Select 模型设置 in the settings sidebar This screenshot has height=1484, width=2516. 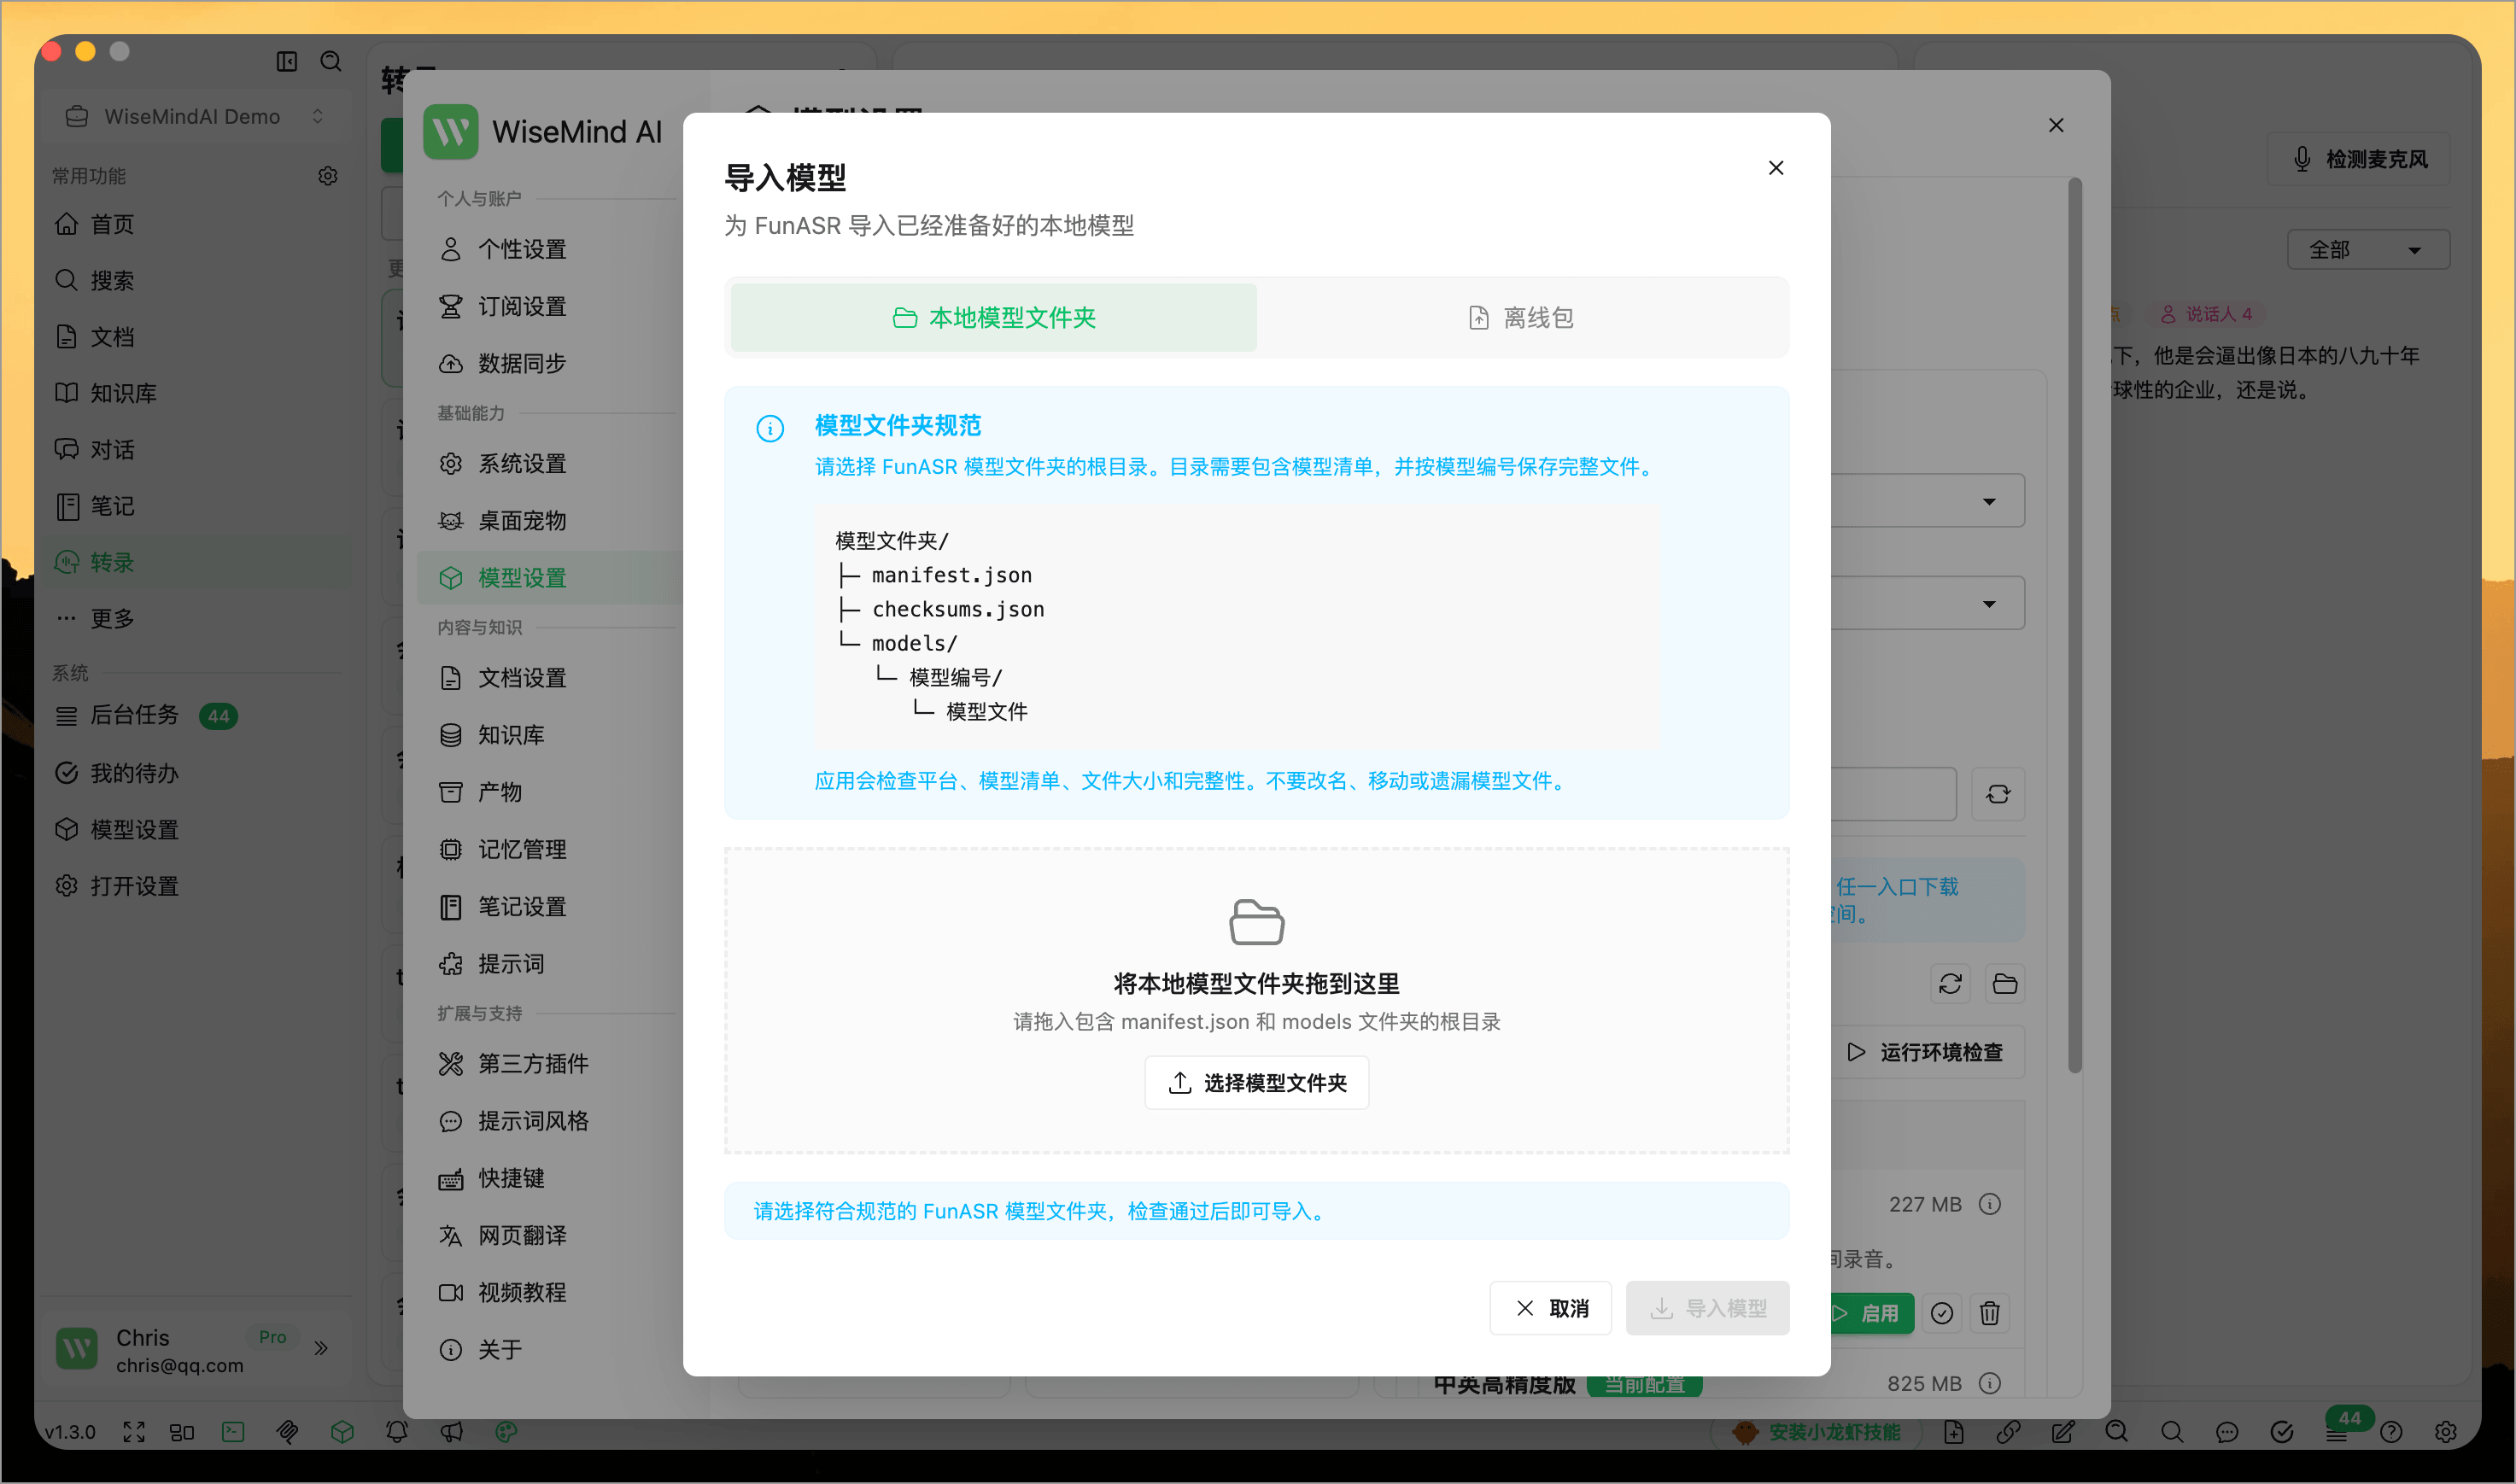click(549, 578)
